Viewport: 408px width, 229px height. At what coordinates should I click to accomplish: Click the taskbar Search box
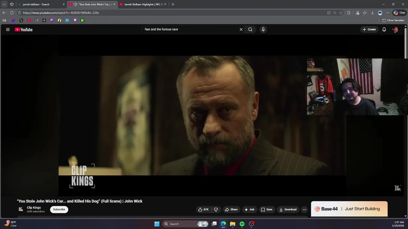pos(186,224)
